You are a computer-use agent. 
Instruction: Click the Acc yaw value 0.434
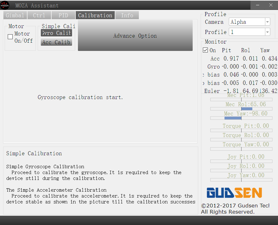click(x=270, y=58)
